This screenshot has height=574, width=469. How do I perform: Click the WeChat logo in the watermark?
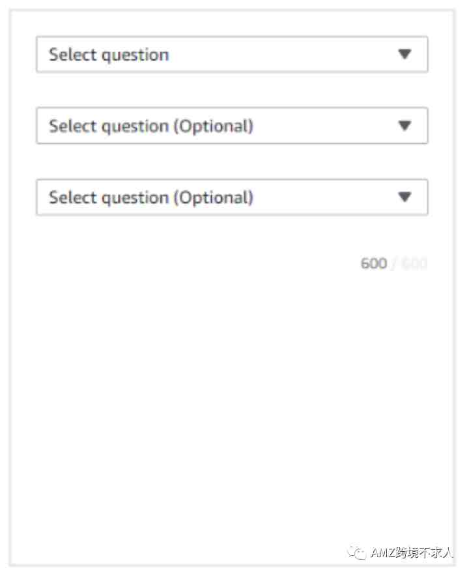pyautogui.click(x=356, y=552)
